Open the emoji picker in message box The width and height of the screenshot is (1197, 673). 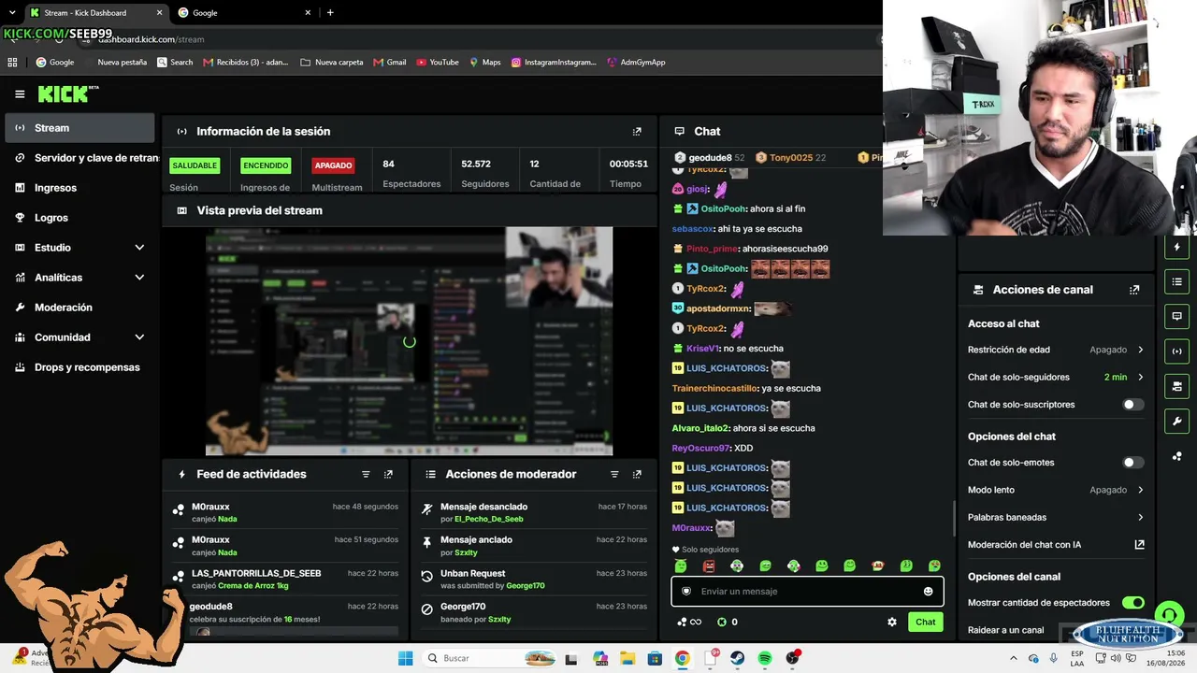(928, 592)
